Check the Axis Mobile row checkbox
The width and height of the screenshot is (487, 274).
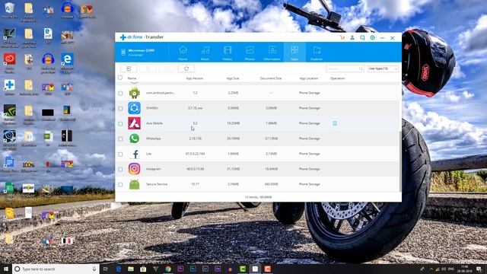[x=120, y=123]
